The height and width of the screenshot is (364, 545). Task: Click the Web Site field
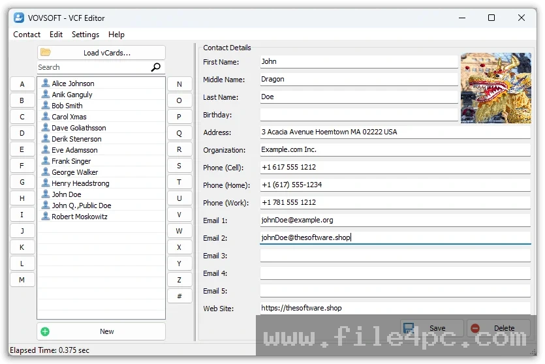(395, 308)
